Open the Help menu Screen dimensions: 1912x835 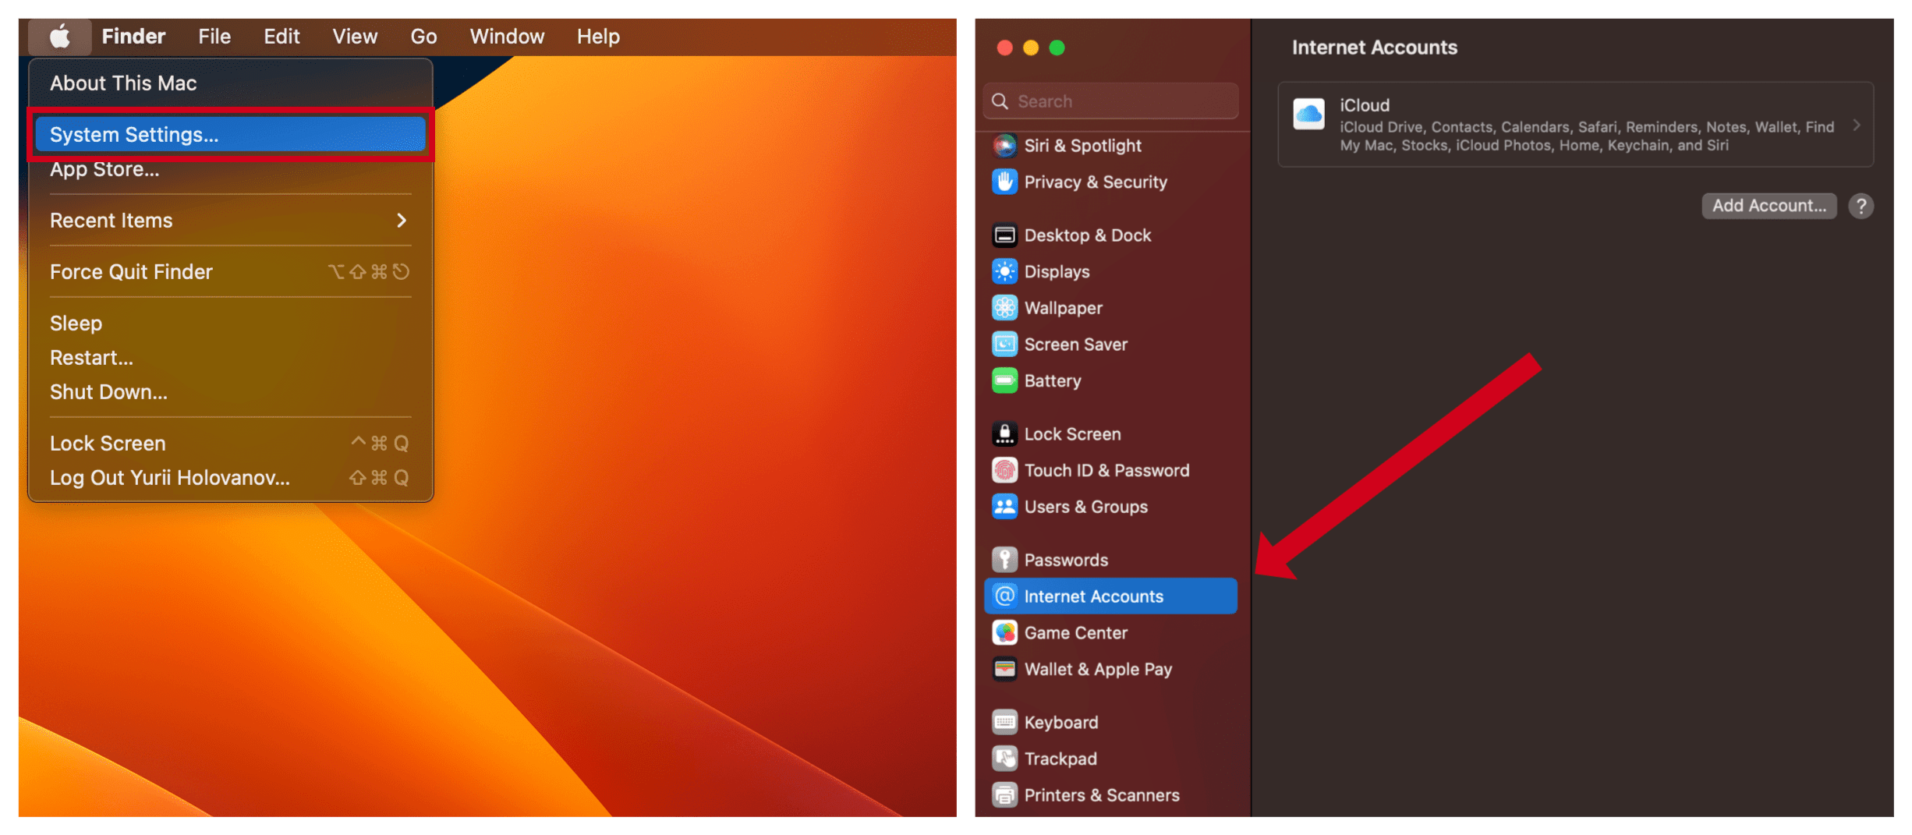pos(598,37)
